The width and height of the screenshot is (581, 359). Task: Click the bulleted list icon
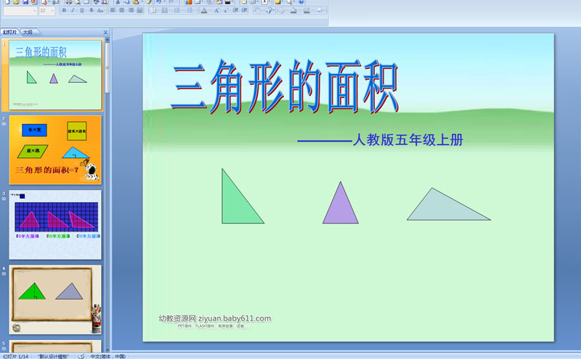click(x=190, y=10)
